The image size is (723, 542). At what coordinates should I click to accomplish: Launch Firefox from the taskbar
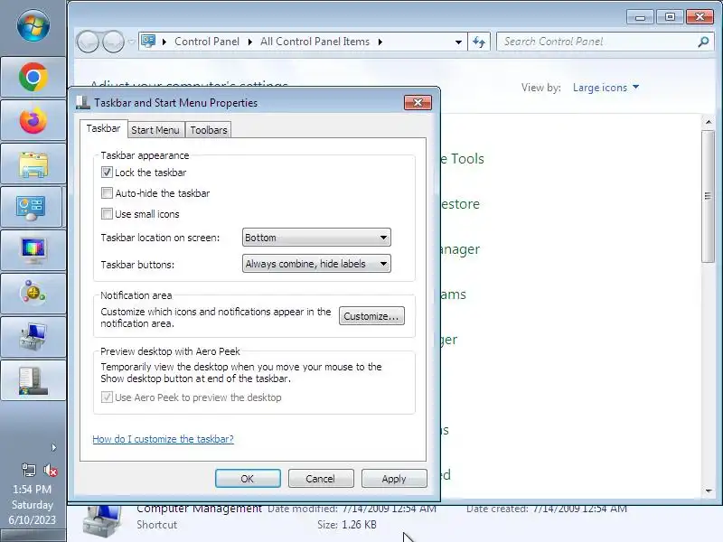[33, 121]
